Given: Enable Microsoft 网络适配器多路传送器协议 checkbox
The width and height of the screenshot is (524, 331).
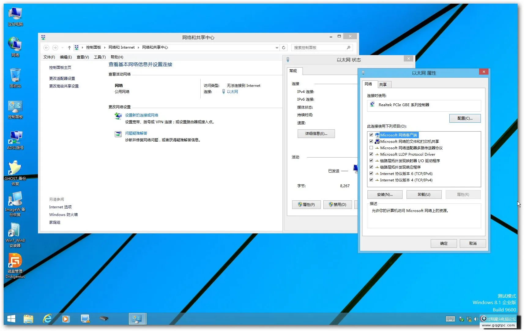Looking at the screenshot, I should [371, 148].
